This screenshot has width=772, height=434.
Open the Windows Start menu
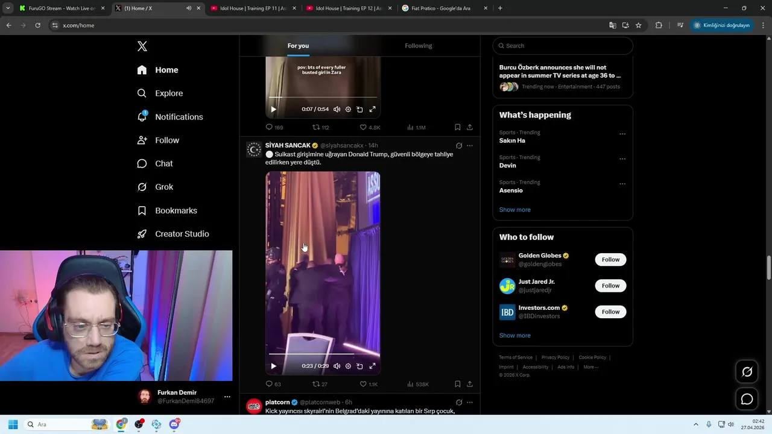coord(13,424)
